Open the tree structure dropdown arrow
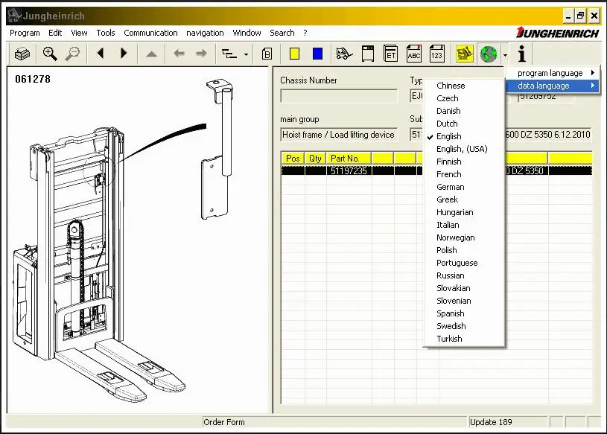607x434 pixels. pos(246,54)
